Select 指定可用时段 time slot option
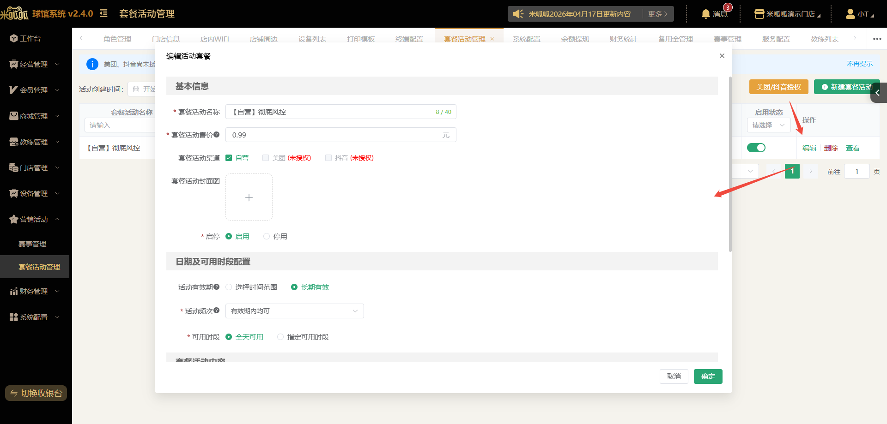Screen dimensions: 887x424 point(280,337)
